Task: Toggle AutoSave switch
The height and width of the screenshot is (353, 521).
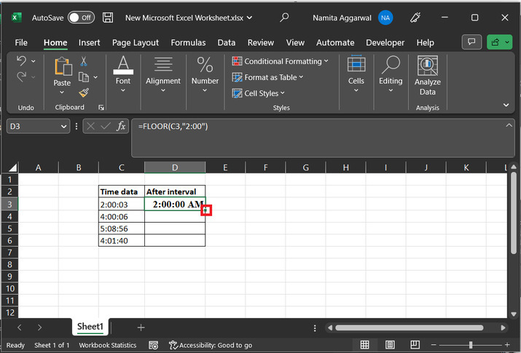Action: (x=81, y=17)
